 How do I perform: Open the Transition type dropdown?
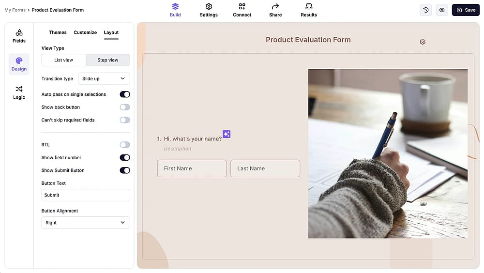pyautogui.click(x=104, y=78)
